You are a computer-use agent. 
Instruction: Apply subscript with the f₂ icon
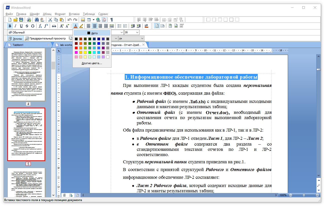pos(40,26)
